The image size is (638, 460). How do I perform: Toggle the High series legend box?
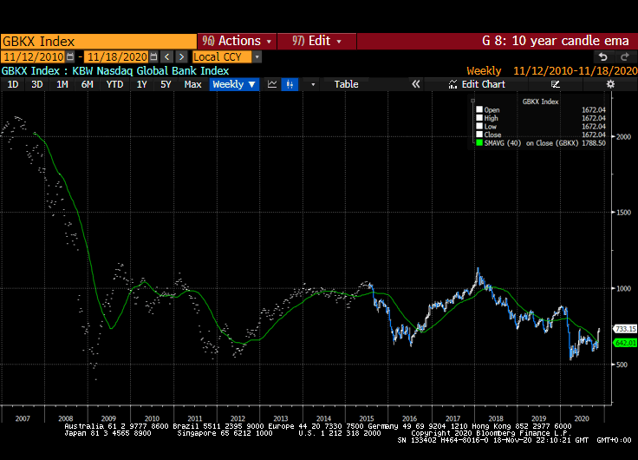[x=478, y=118]
